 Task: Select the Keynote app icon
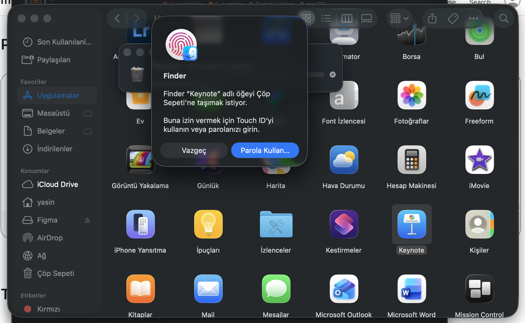[412, 224]
